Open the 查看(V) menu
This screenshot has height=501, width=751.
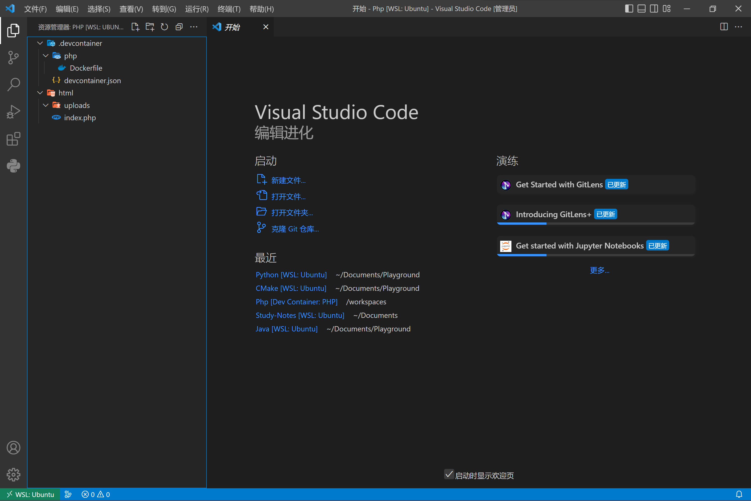[x=131, y=9]
